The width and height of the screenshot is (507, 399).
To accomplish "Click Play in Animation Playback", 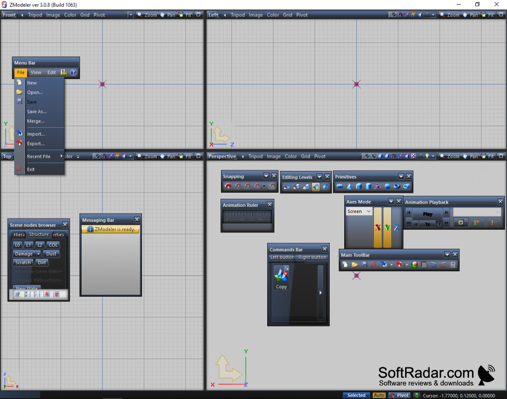I will pyautogui.click(x=427, y=214).
